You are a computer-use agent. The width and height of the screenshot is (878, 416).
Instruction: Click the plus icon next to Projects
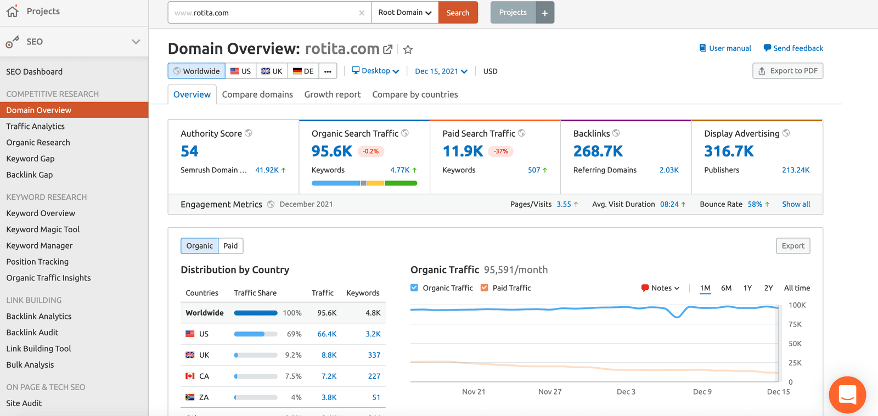544,13
